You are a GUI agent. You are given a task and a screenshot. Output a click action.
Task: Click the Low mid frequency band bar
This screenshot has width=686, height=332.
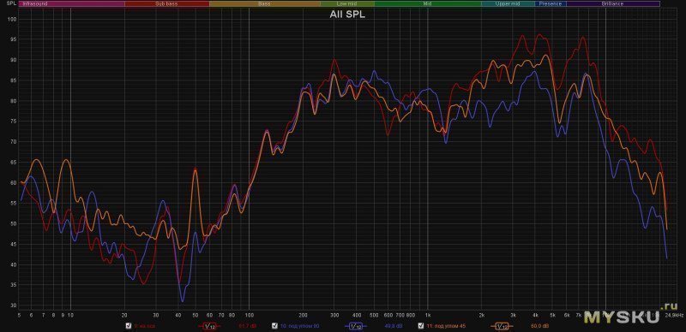pyautogui.click(x=347, y=3)
